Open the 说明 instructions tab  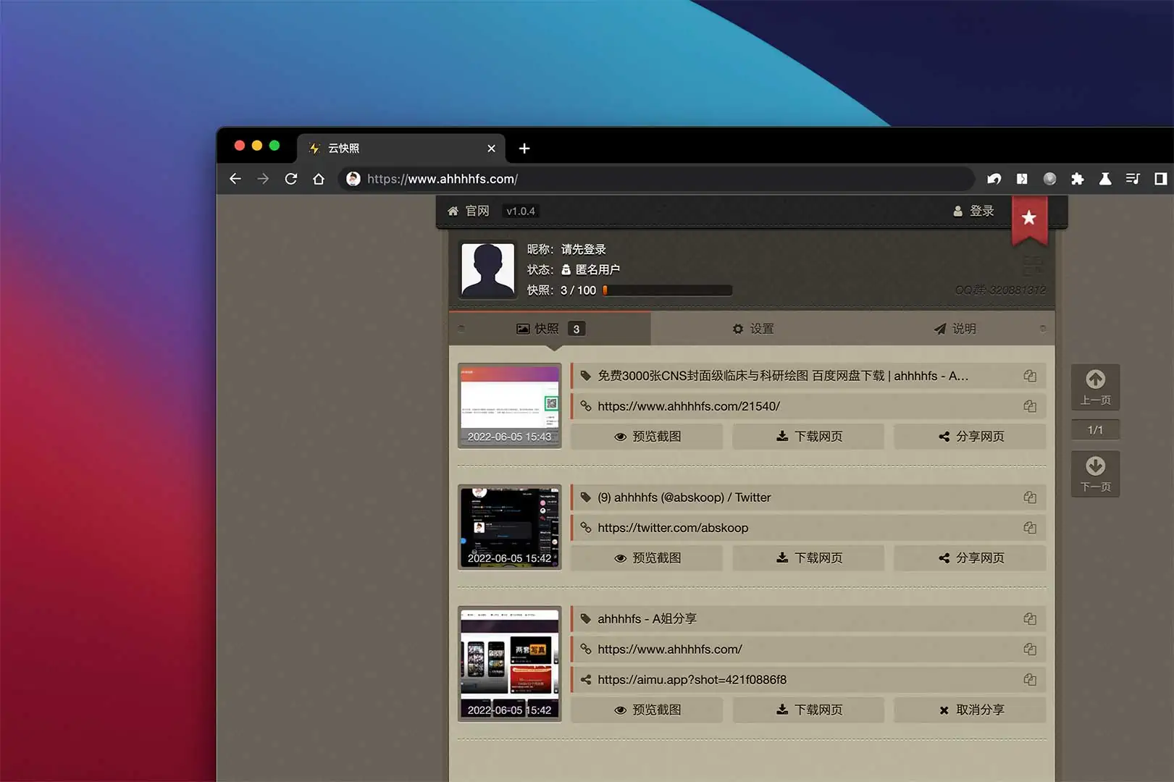955,329
